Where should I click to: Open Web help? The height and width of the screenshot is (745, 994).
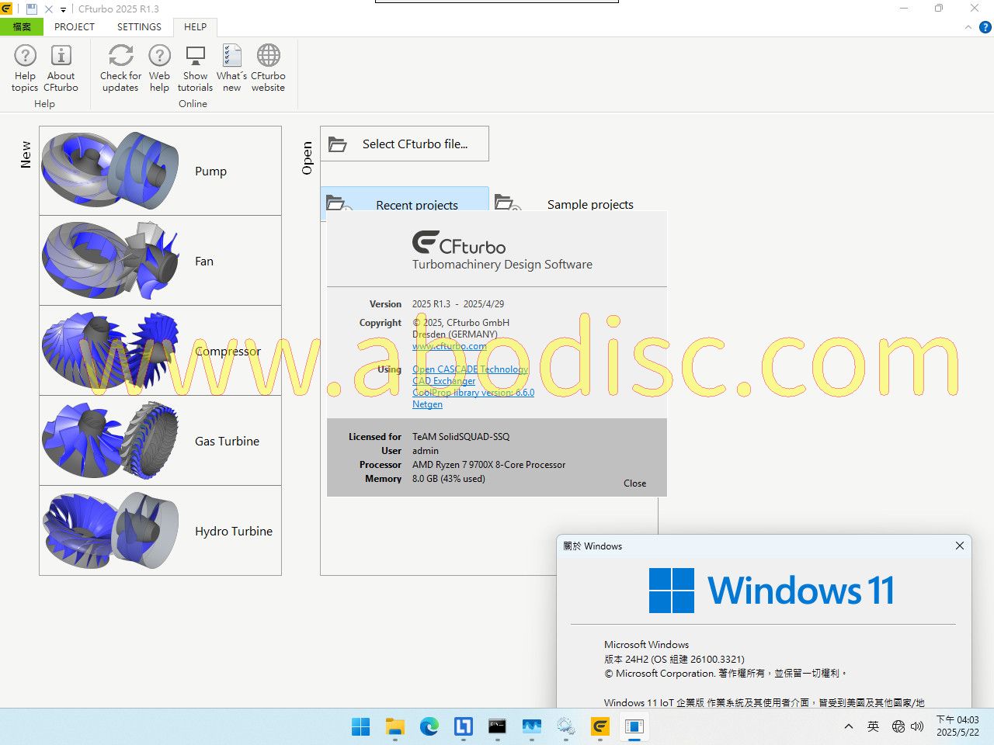pyautogui.click(x=159, y=68)
